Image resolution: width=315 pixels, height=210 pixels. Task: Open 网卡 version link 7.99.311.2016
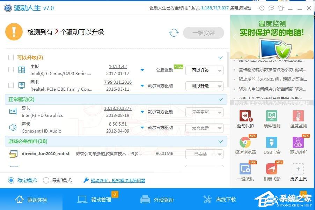coord(118,82)
